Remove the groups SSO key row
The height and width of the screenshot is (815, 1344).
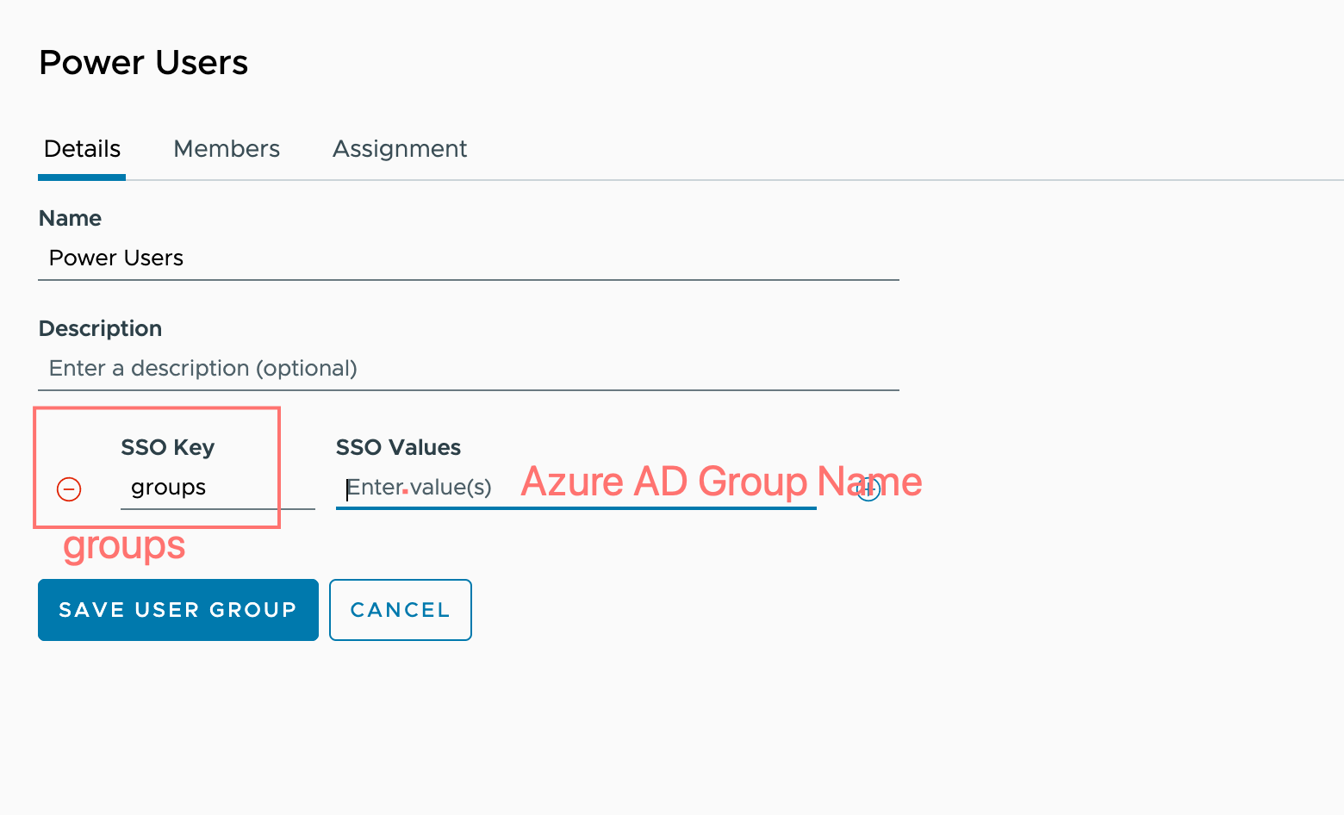coord(69,489)
